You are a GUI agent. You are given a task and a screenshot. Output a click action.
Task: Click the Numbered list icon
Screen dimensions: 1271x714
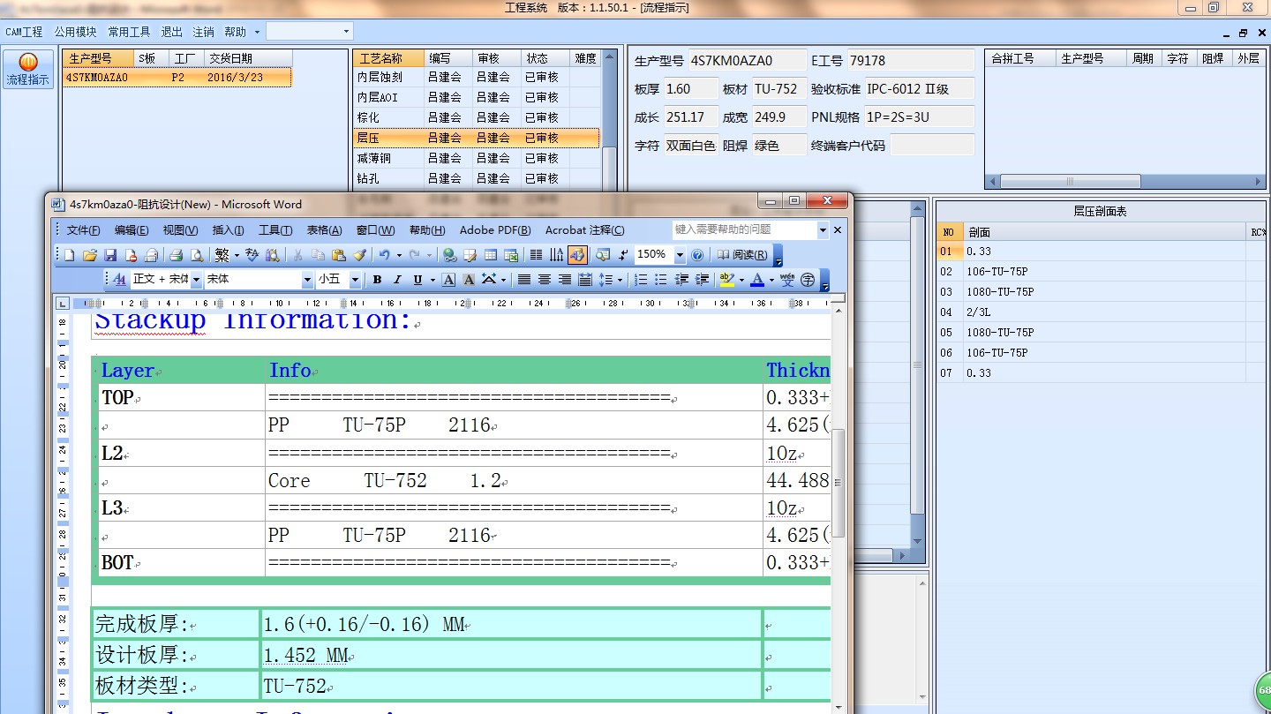coord(641,279)
